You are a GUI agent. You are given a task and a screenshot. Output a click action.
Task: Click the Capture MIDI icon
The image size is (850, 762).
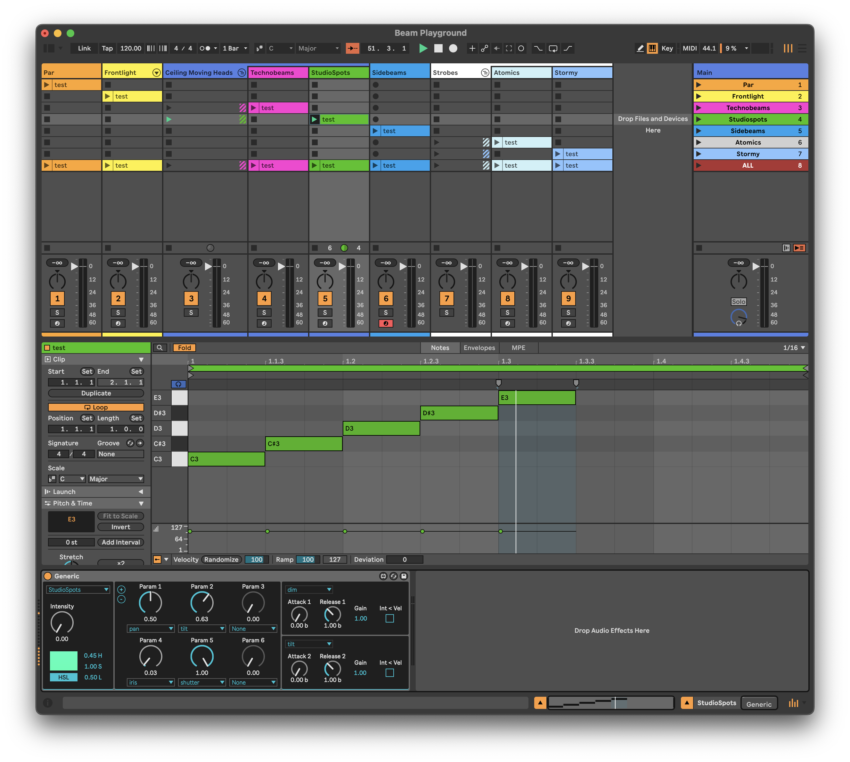coord(509,49)
